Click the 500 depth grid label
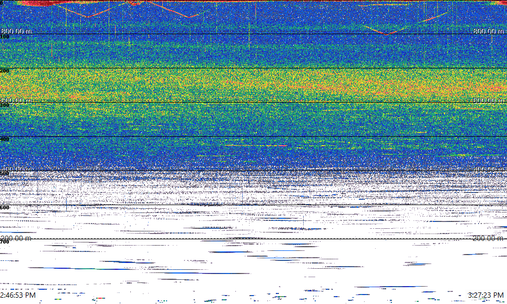Viewport: 507px width, 304px height. (5, 174)
